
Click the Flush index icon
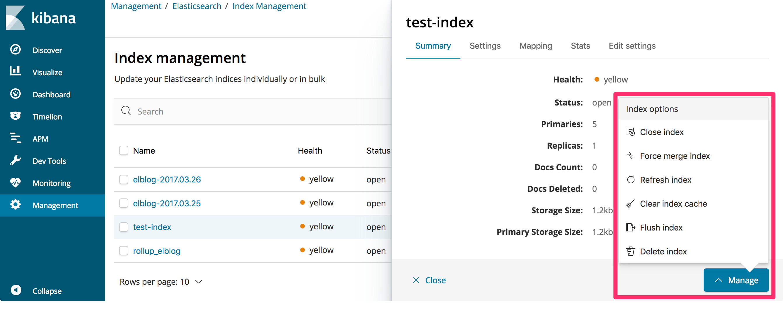(x=630, y=227)
